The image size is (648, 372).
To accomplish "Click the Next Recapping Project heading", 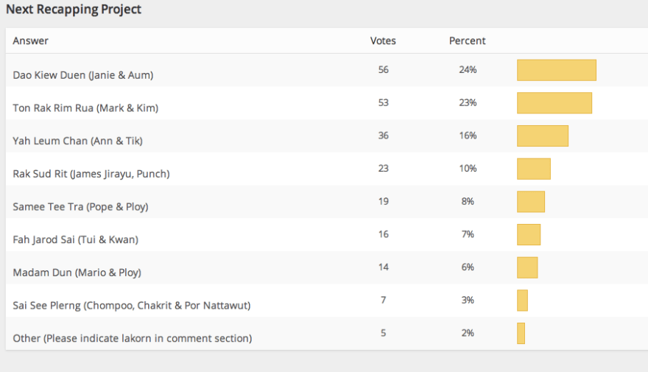I will (x=74, y=10).
